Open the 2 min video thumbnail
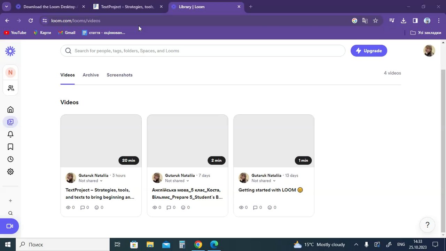Viewport: 446px width, 251px height. 188,141
